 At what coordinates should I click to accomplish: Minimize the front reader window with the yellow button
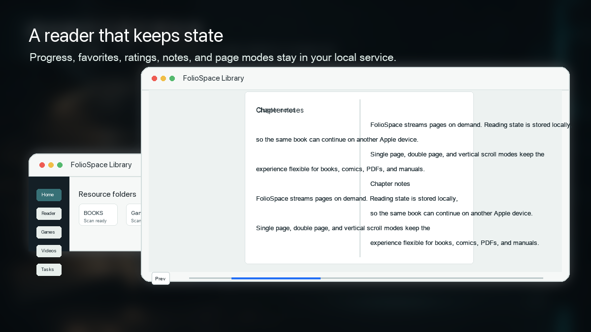(164, 78)
